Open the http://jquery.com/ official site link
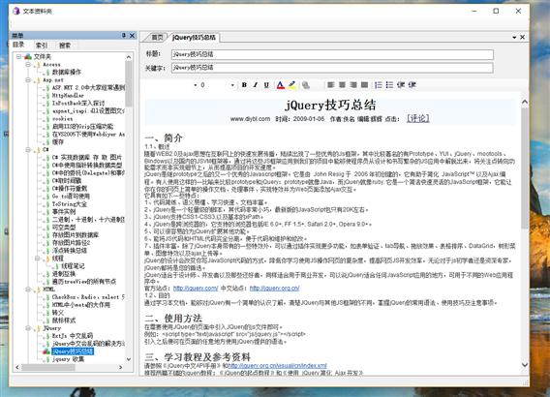This screenshot has width=550, height=397. pyautogui.click(x=196, y=289)
